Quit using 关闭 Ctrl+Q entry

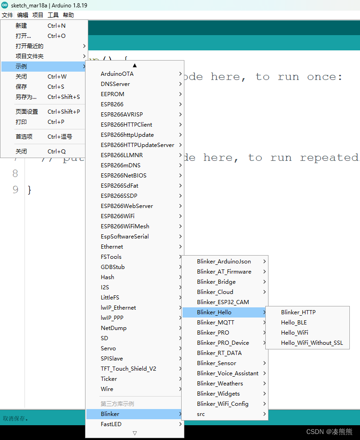[44, 152]
